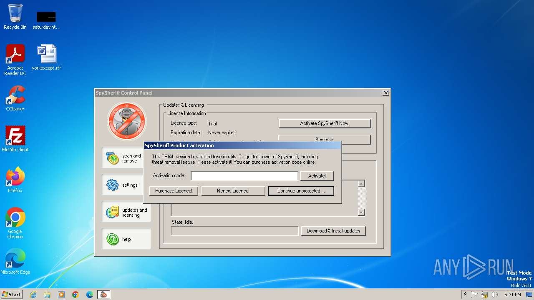Screen dimensions: 534x300
Task: Select the saturdayint desktop file
Action: point(46,20)
